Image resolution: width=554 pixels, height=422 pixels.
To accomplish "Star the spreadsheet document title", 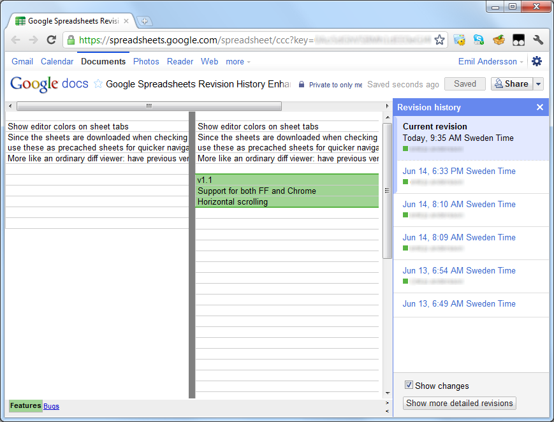I will pos(98,84).
